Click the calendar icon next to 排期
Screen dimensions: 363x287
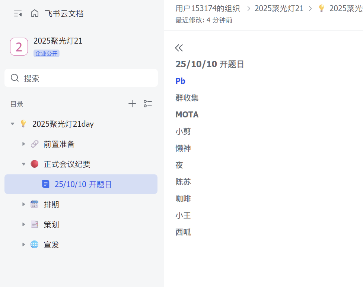pyautogui.click(x=35, y=204)
